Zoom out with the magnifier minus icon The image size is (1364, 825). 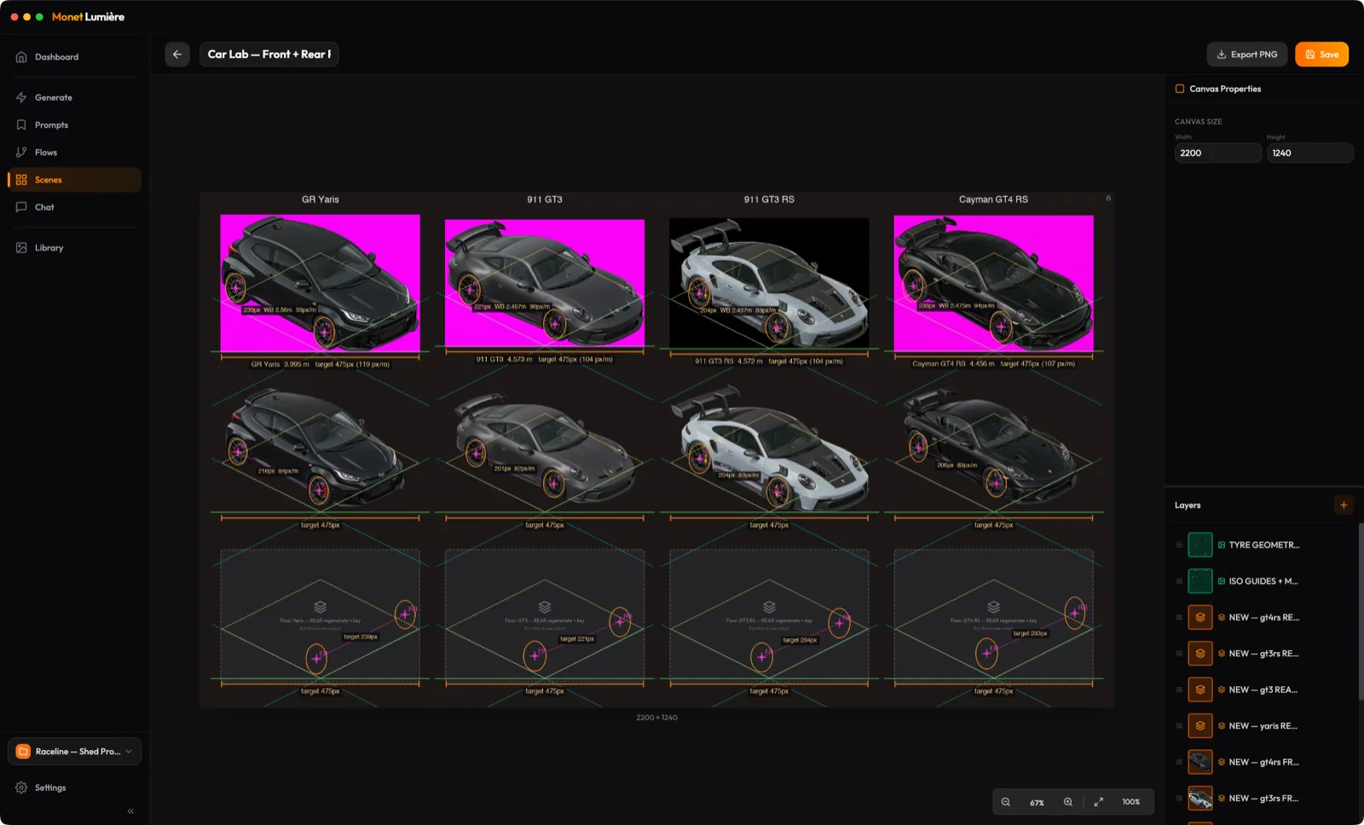pyautogui.click(x=1006, y=802)
